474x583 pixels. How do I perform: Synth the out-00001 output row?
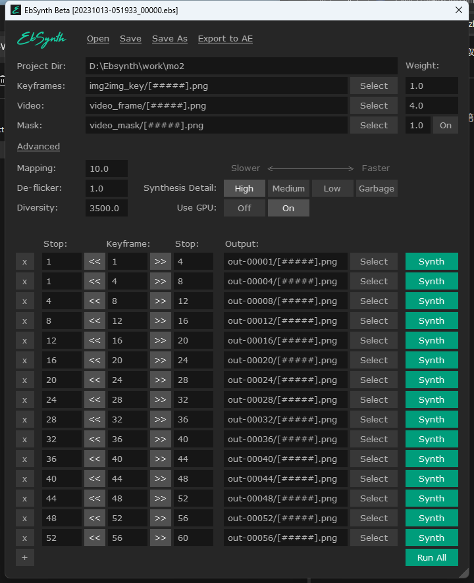[x=432, y=261]
